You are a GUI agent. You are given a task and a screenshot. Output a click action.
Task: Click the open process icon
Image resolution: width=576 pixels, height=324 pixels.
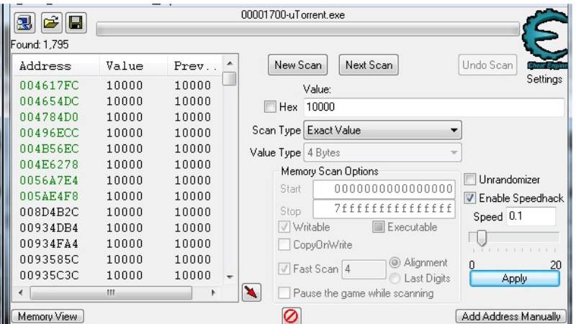(x=24, y=23)
